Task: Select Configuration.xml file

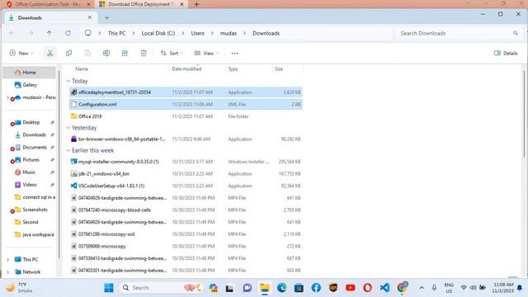Action: (186, 105)
